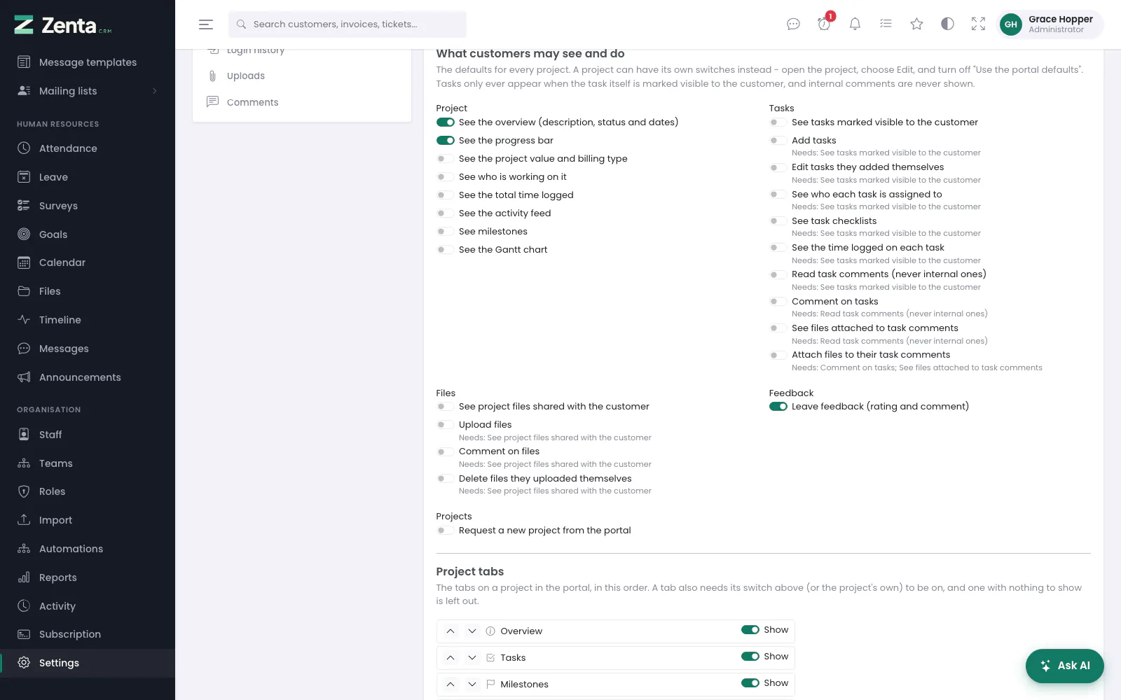
Task: Click the Message templates icon
Action: (24, 62)
